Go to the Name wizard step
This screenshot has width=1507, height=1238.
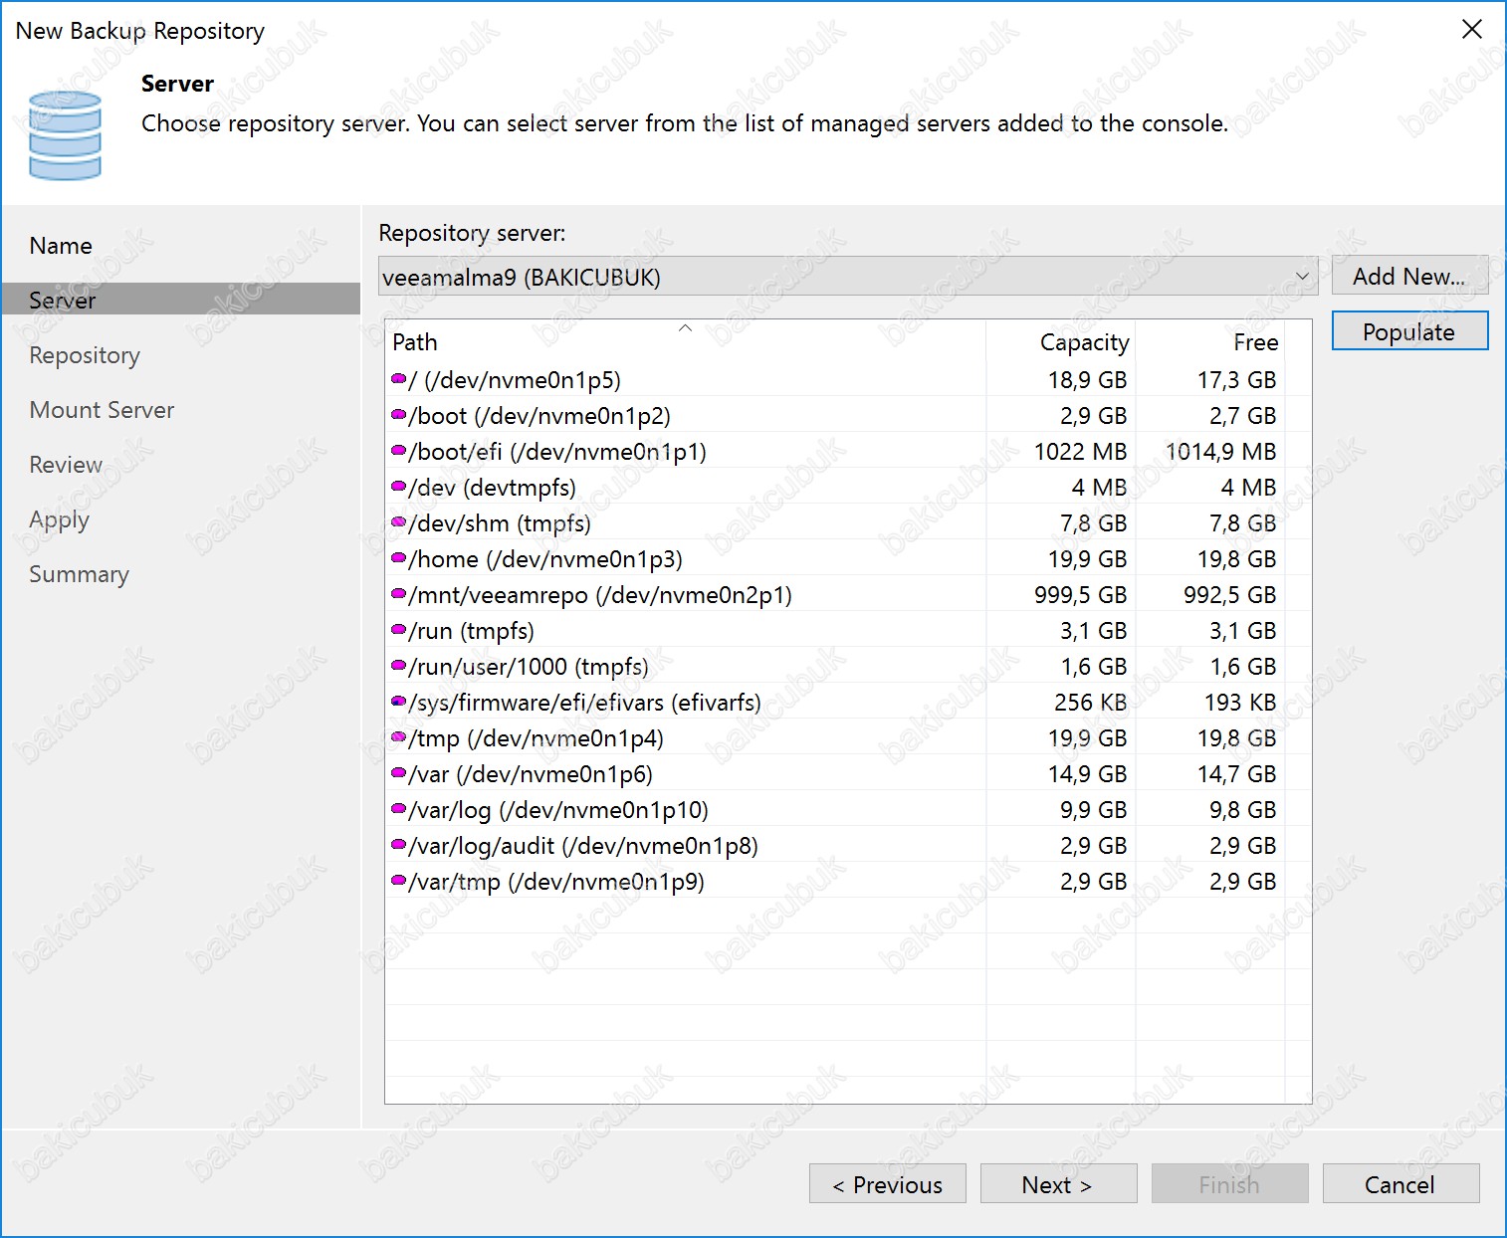click(x=61, y=246)
